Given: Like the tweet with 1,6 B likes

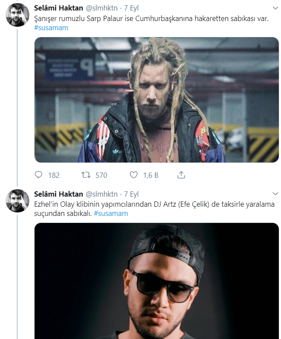Looking at the screenshot, I should tap(134, 175).
